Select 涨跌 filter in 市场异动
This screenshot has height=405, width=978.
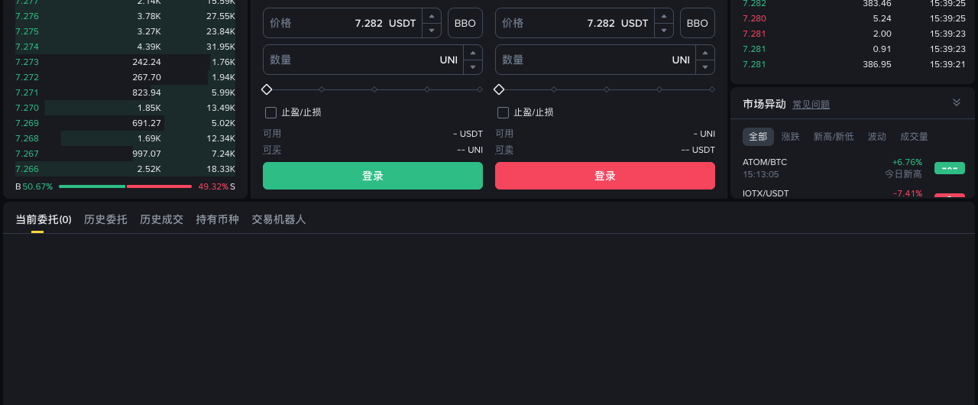coord(790,137)
